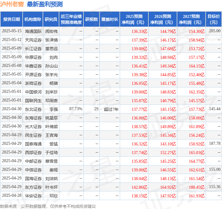Select the 报告日期 column header
222x209 pixels.
coord(11,19)
